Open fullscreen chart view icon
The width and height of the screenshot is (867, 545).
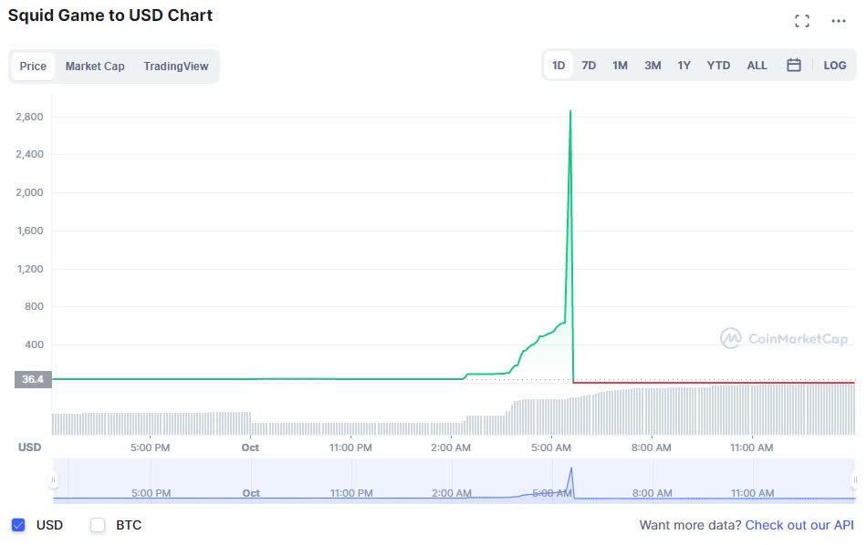pyautogui.click(x=802, y=21)
